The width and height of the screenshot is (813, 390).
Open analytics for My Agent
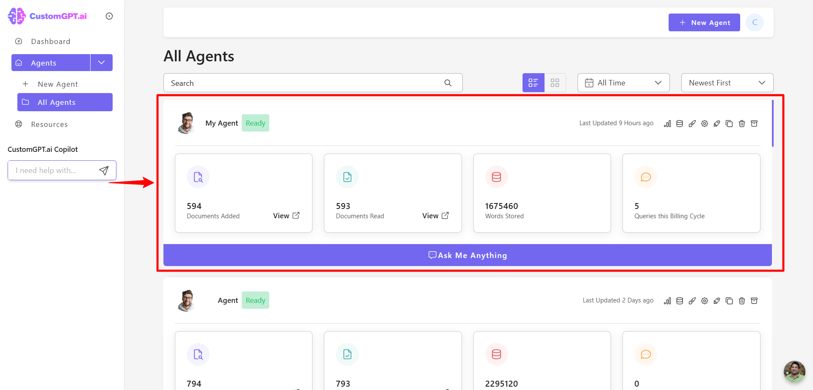click(x=667, y=124)
